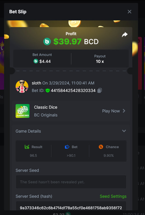Click the orange Chance percent icon

coord(101,147)
